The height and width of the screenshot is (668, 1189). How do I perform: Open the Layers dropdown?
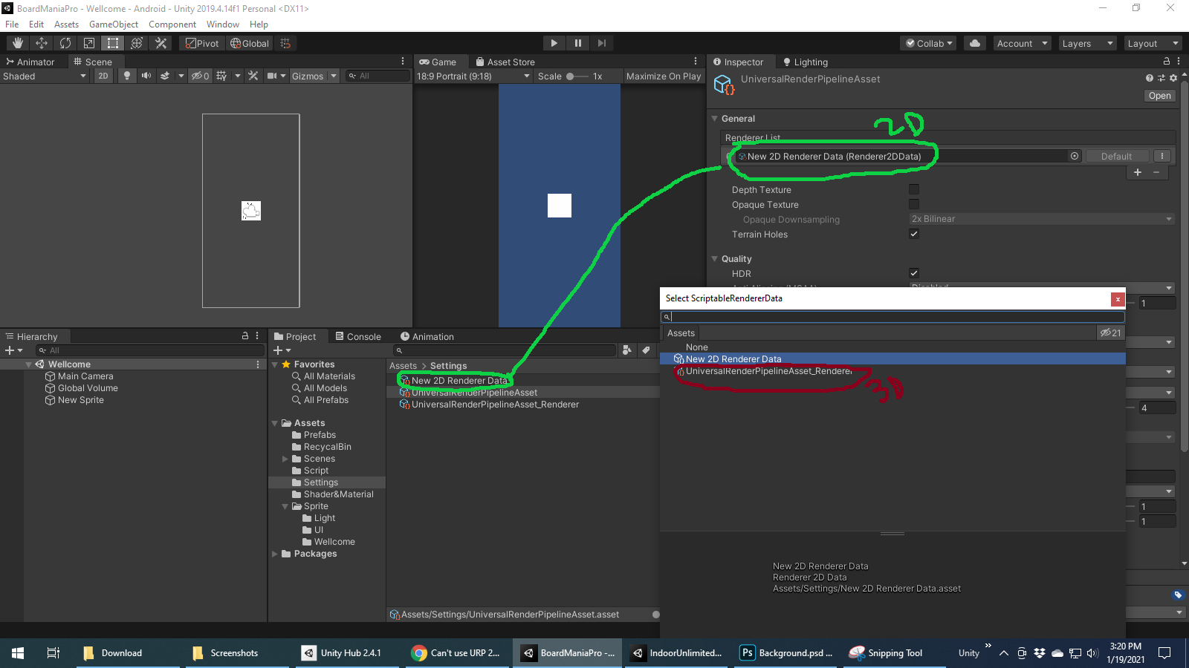[1087, 43]
